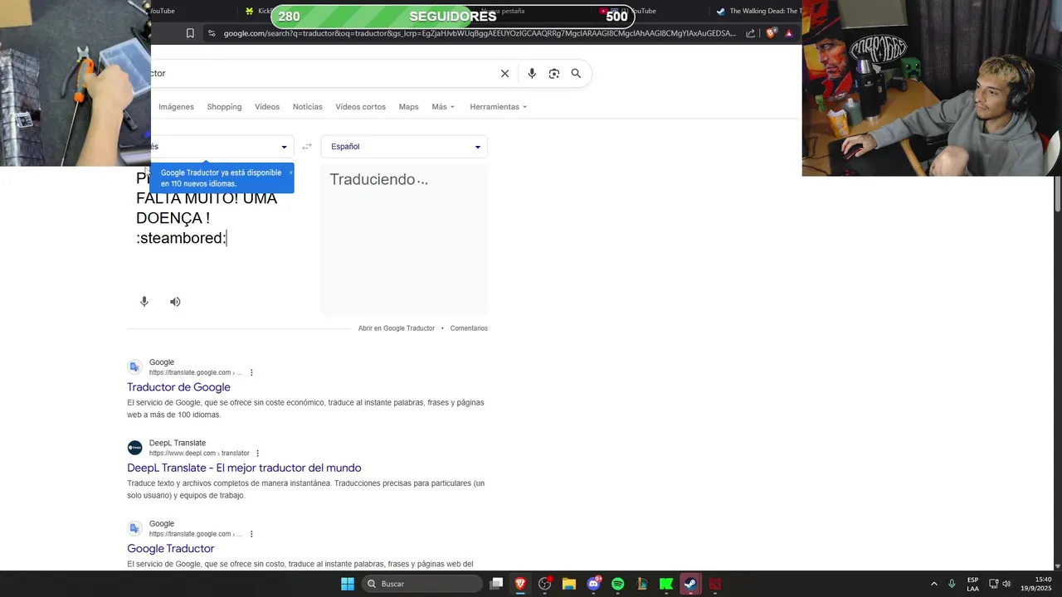Open taskbar icon between Spotify and Kick
This screenshot has width=1062, height=597.
pyautogui.click(x=642, y=584)
